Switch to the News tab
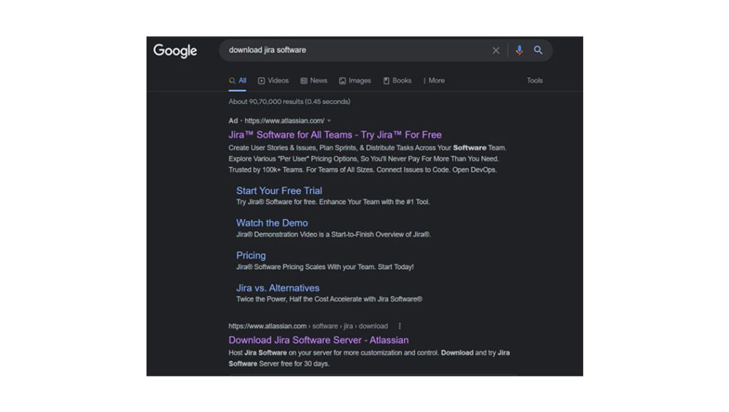This screenshot has height=412, width=729. pyautogui.click(x=314, y=81)
